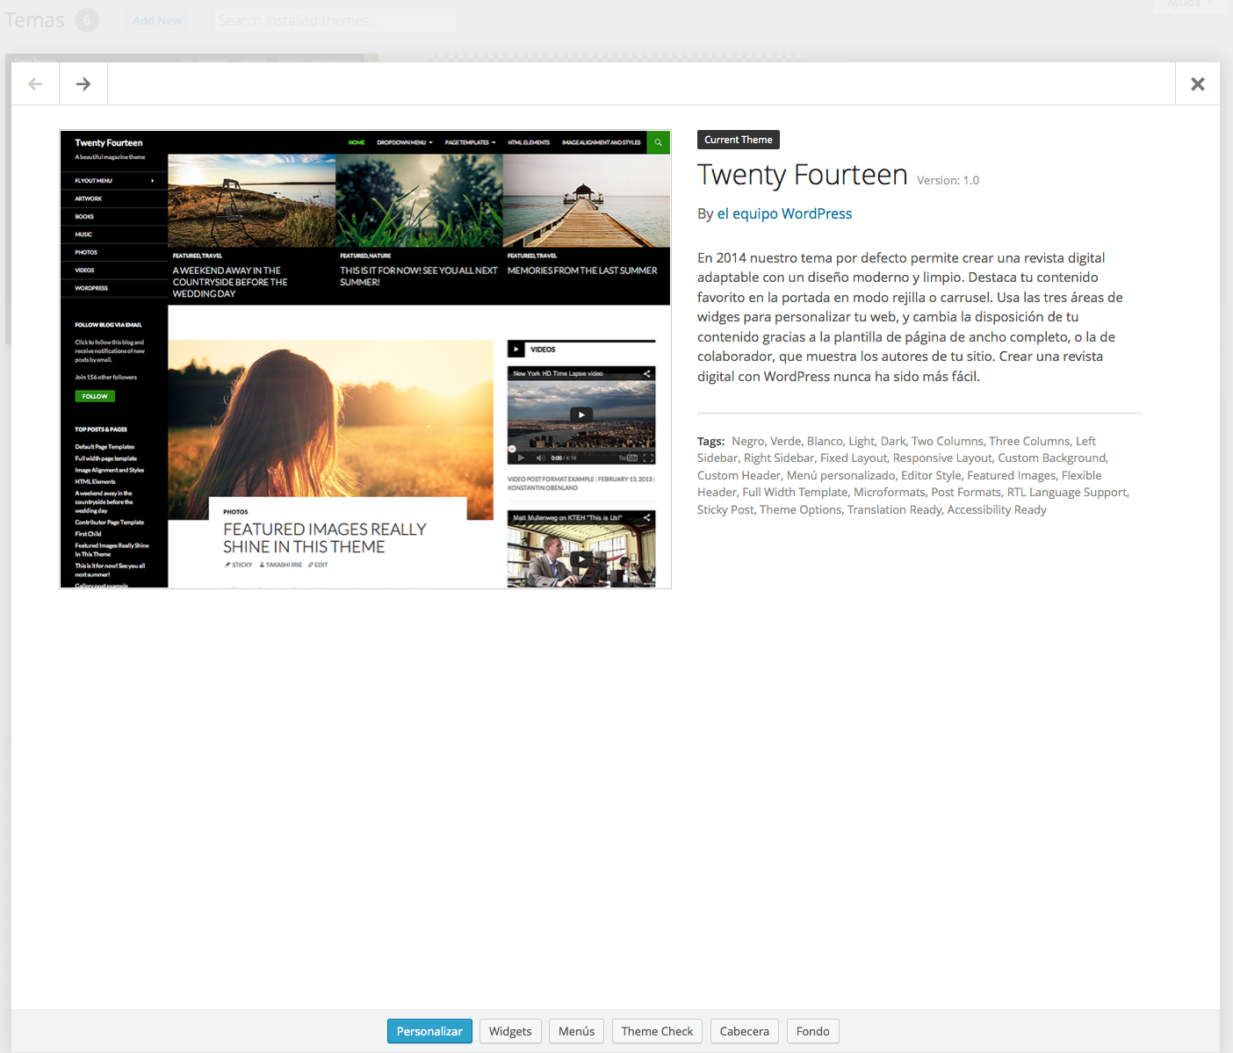
Task: Click the 'Translation Ready' tag text
Action: pos(894,509)
